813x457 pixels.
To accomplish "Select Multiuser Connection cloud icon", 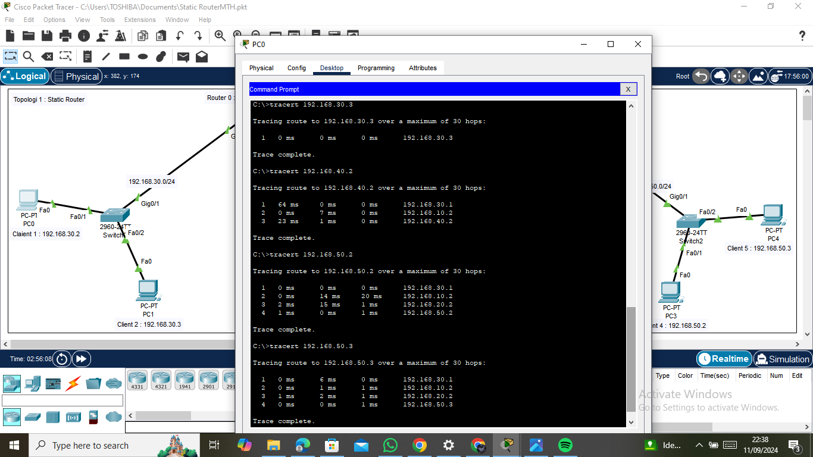I will pos(114,383).
